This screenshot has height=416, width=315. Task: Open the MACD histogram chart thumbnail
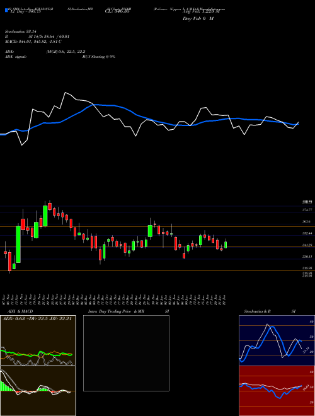click(38, 391)
